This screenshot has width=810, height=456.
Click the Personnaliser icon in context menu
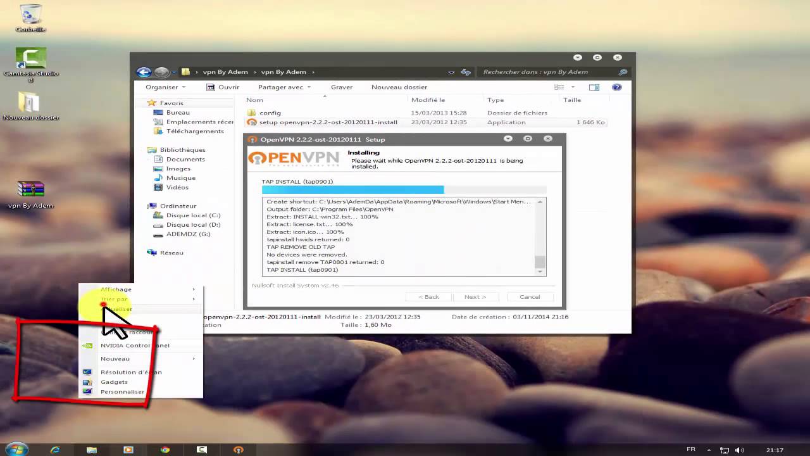pos(88,391)
